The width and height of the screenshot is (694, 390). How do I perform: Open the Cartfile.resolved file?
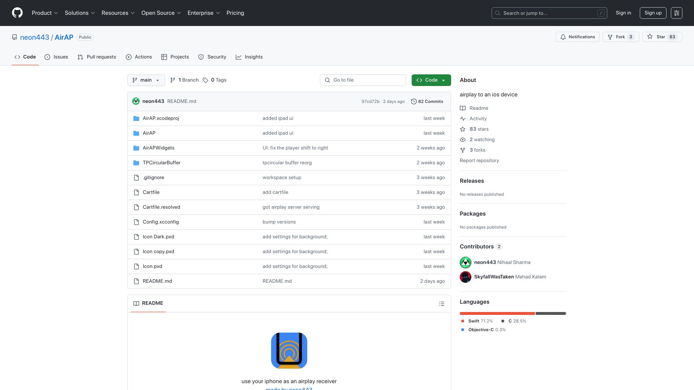point(162,207)
